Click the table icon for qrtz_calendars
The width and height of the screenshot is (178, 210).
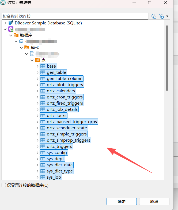click(x=43, y=91)
